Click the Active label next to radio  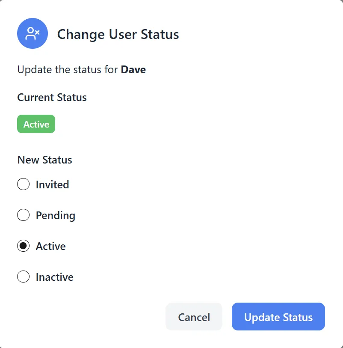50,246
